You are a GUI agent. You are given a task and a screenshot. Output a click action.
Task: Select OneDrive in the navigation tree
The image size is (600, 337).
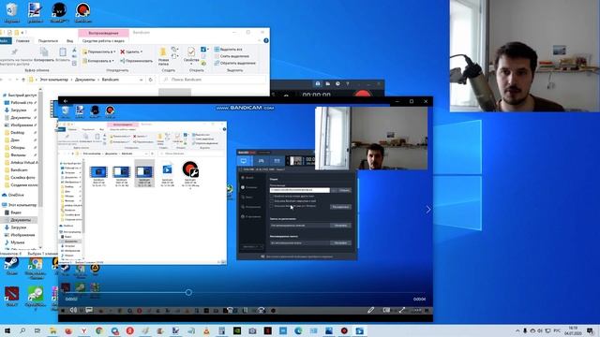click(x=16, y=195)
